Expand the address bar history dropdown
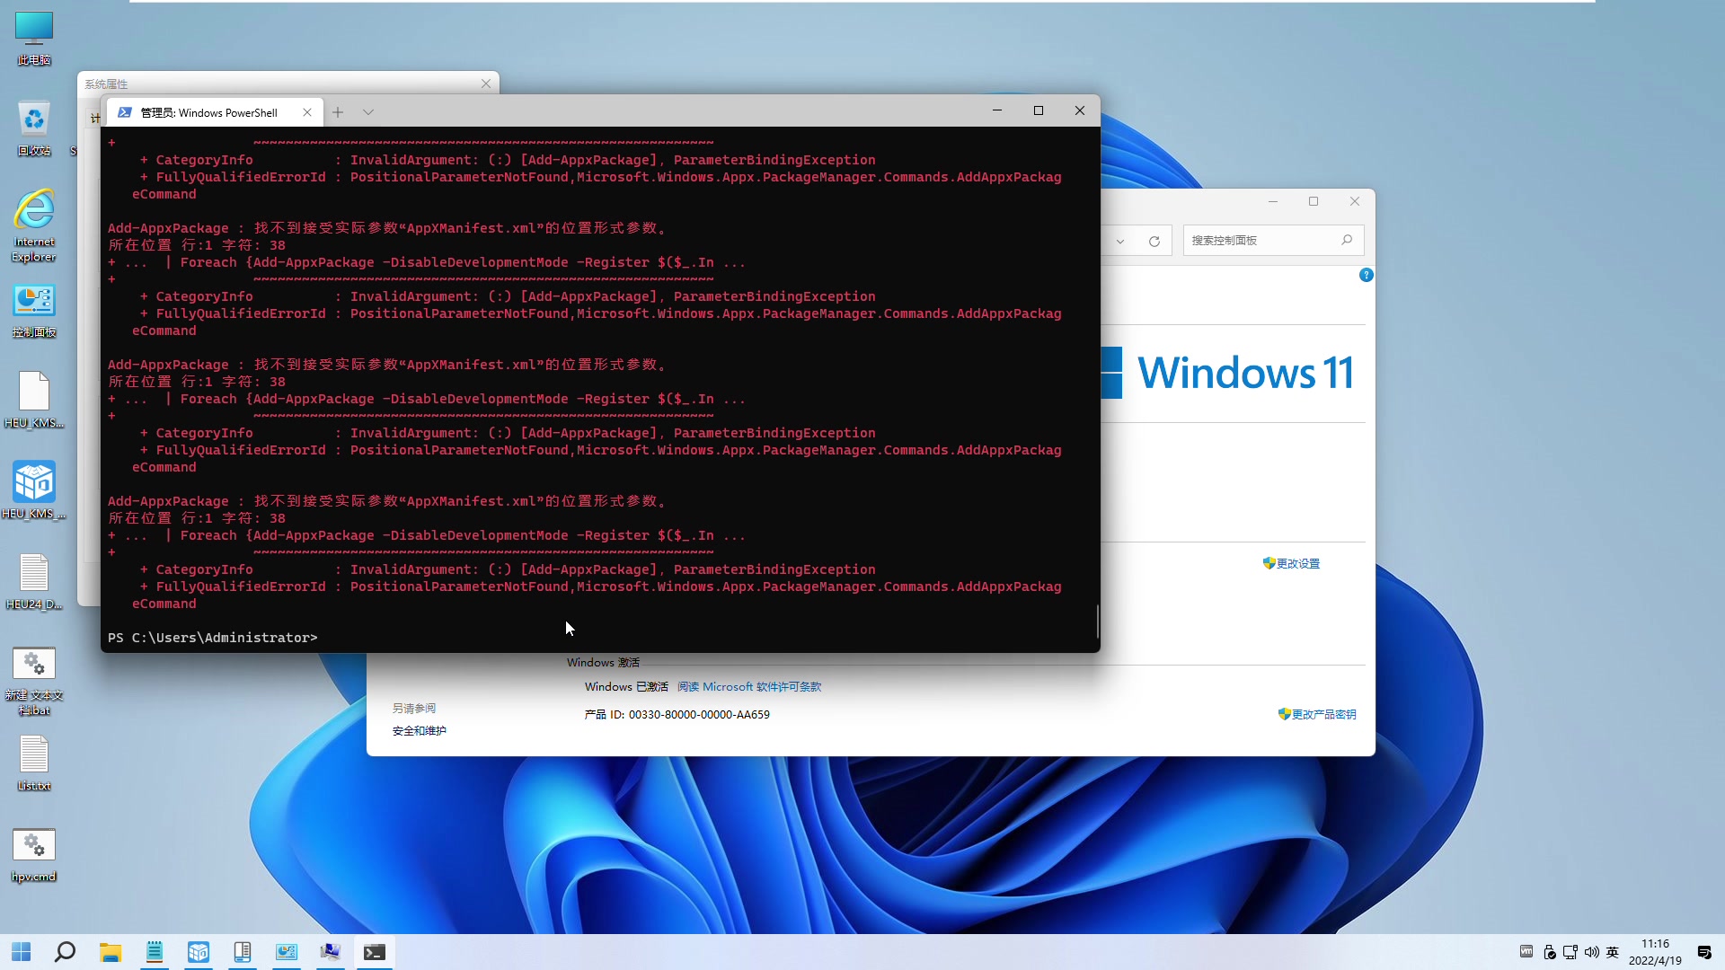 pyautogui.click(x=1120, y=241)
